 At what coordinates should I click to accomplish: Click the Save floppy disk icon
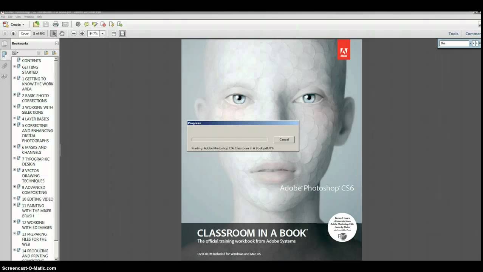[x=46, y=24]
